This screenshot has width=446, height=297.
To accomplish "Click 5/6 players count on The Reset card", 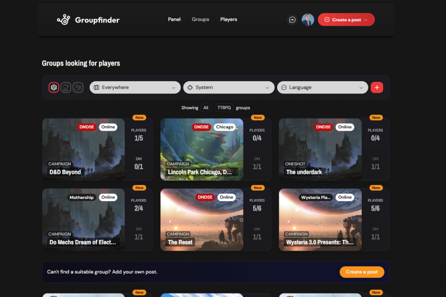I will tap(257, 208).
